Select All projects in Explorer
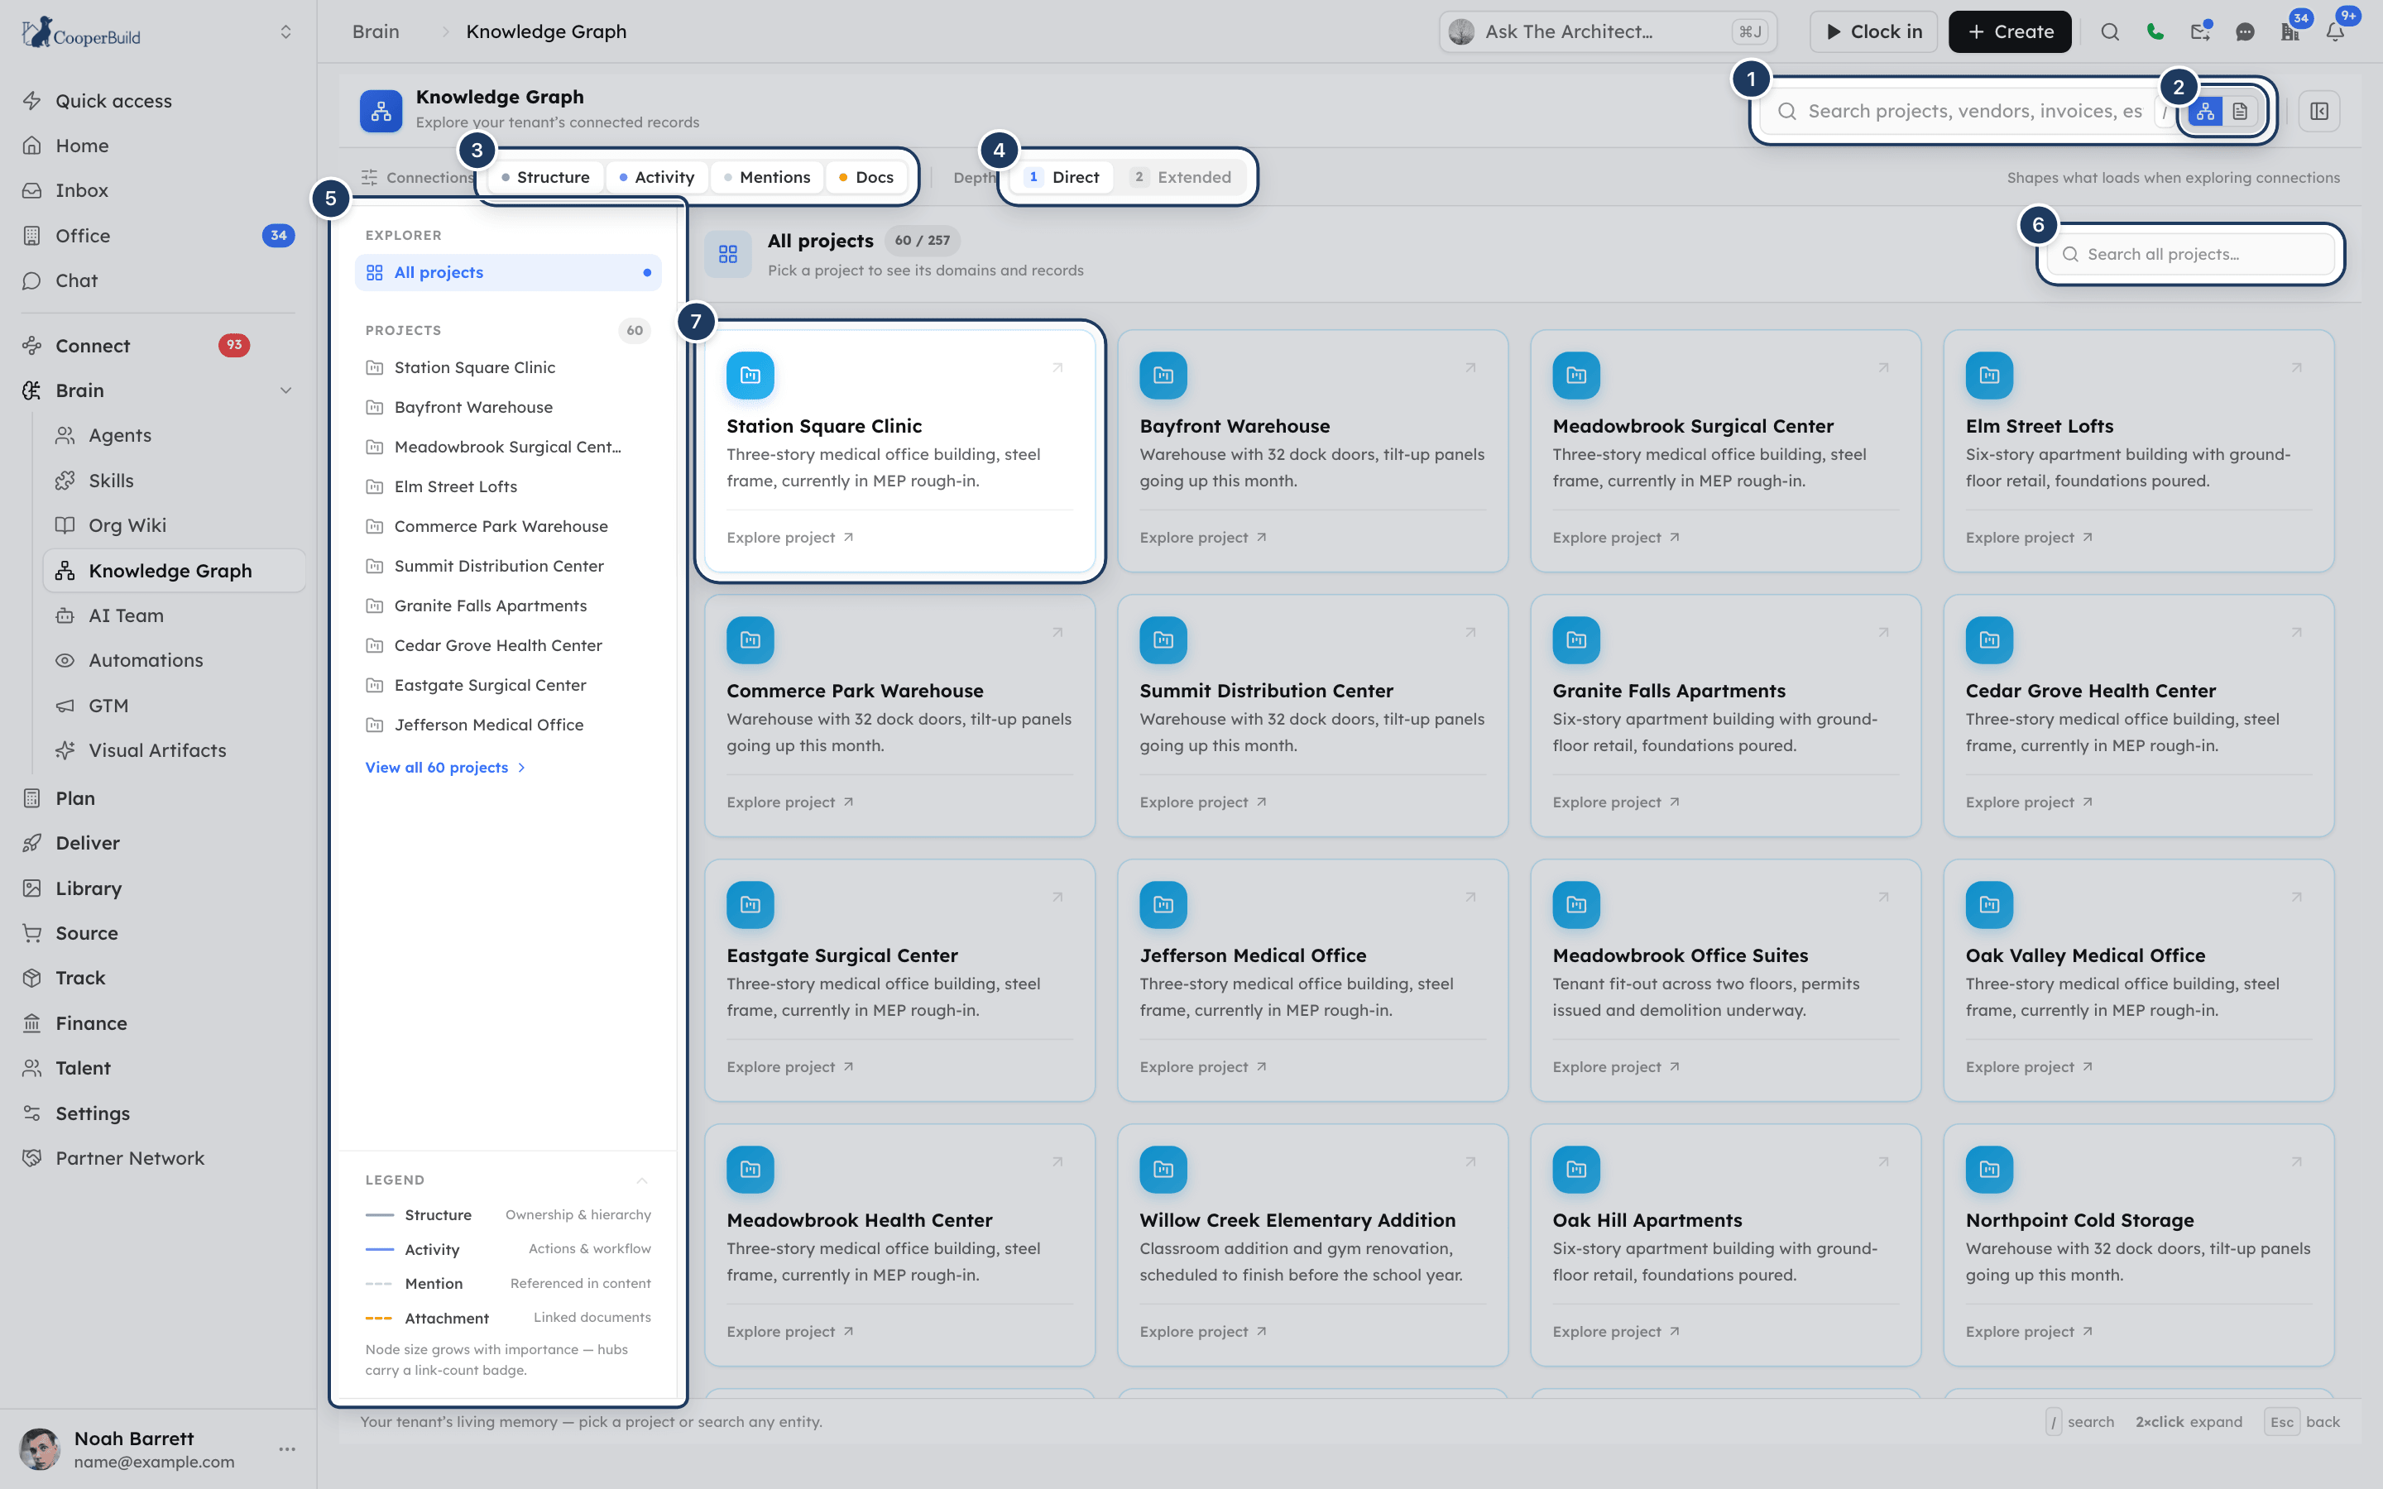 508,273
